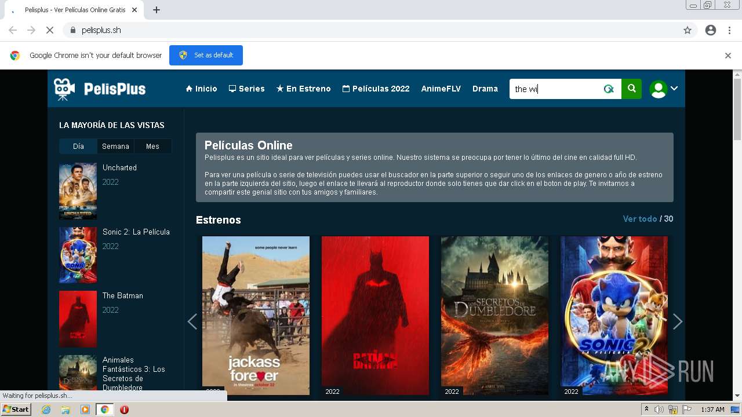Open Jackass Forever poster in Estrenos
This screenshot has height=417, width=742.
(x=256, y=316)
